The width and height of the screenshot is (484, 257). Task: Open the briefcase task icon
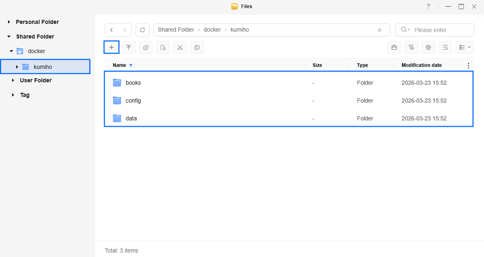[x=394, y=47]
